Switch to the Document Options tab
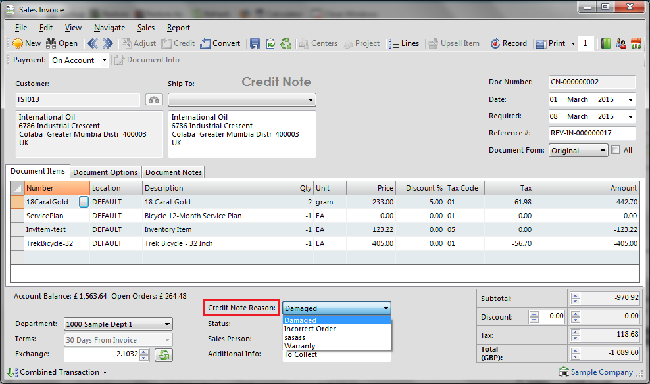 pyautogui.click(x=105, y=172)
